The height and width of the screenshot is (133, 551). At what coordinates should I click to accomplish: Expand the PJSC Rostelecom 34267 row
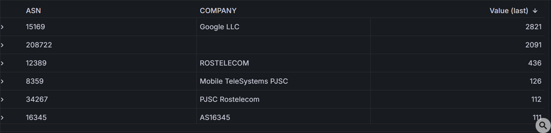(x=2, y=99)
